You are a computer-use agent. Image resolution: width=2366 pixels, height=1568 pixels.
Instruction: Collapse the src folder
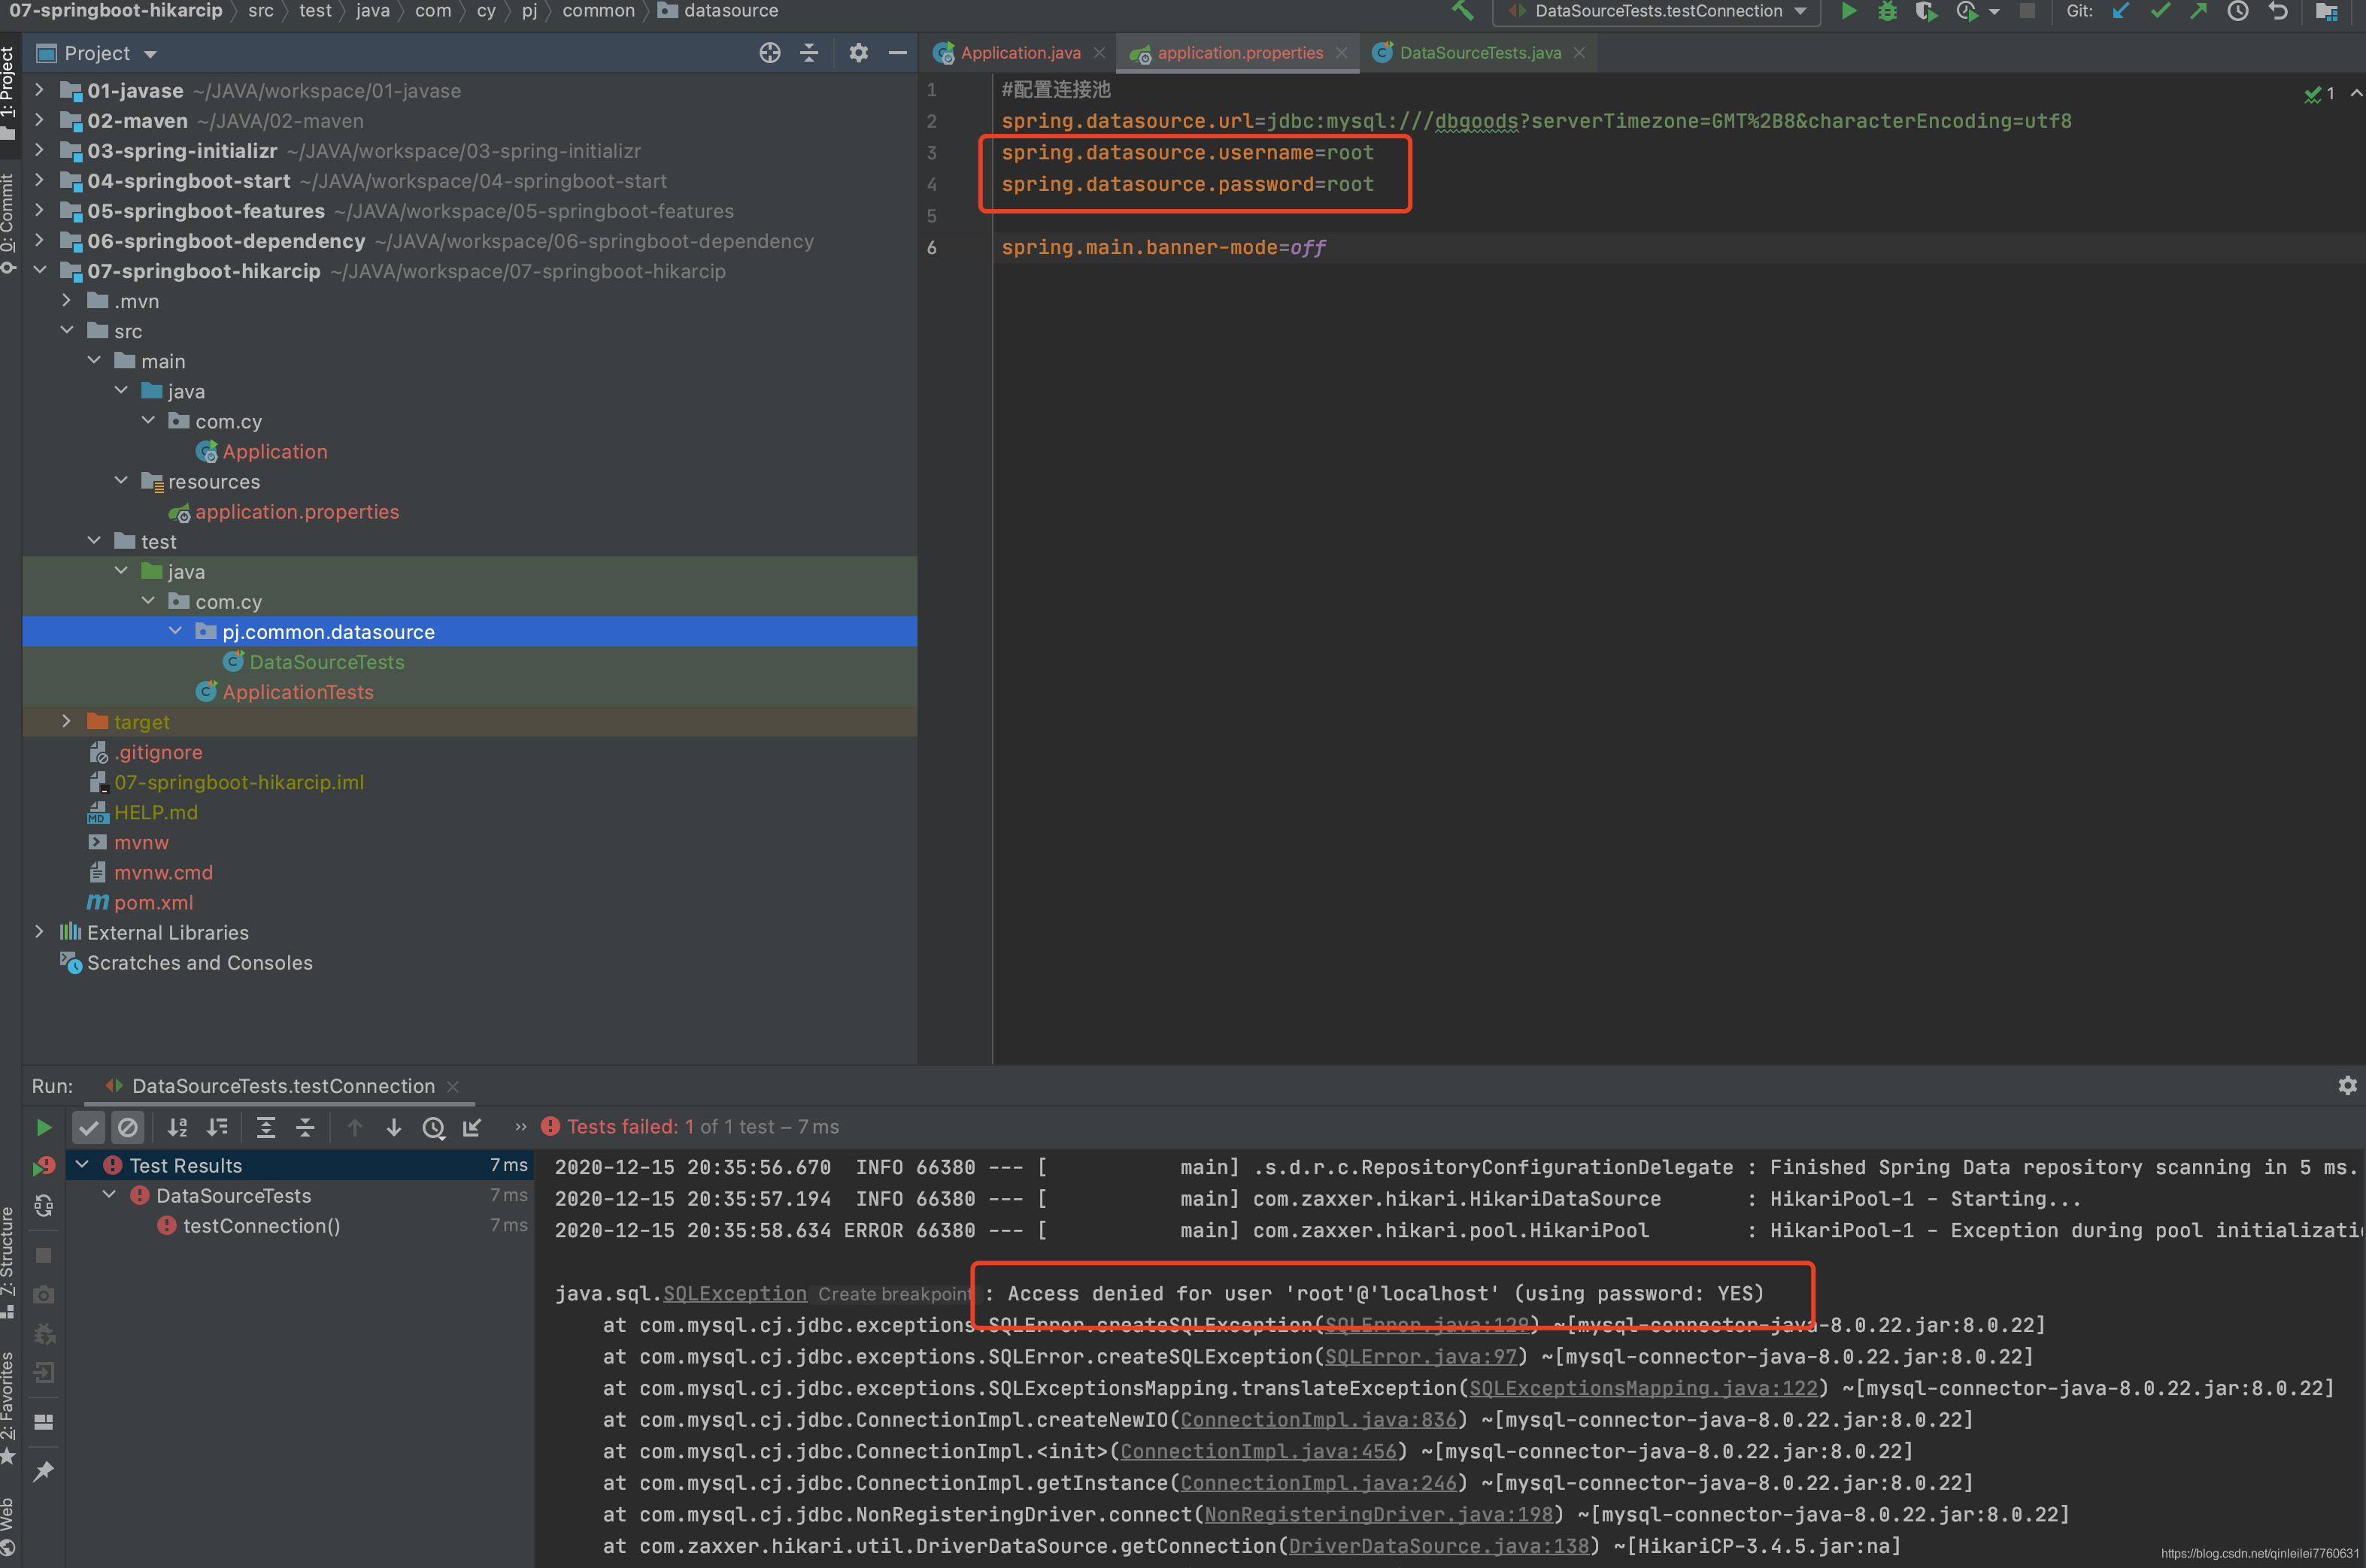[x=67, y=330]
